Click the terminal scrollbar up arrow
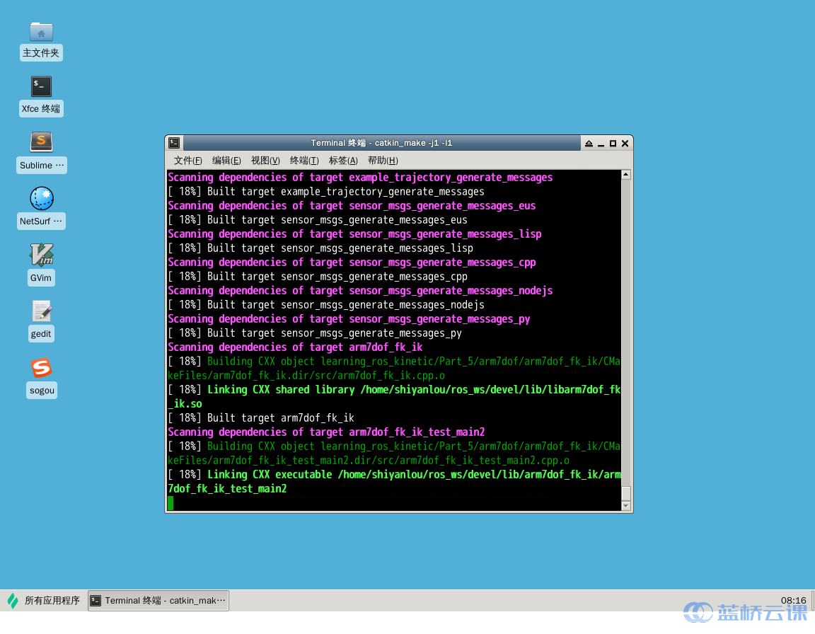815x634 pixels. (625, 175)
